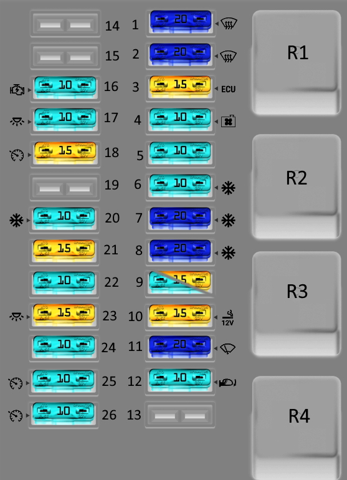Click the half cyan half yellow fuse 9

[x=180, y=282]
